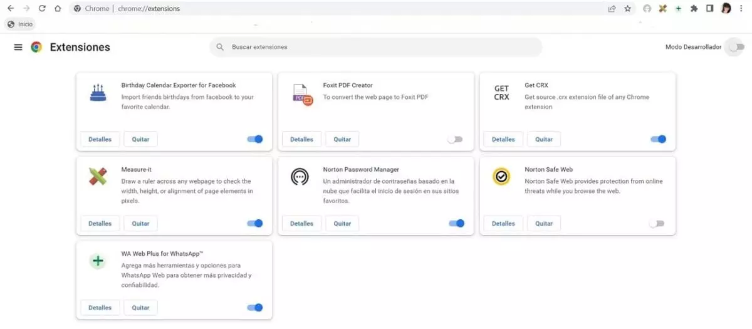Image resolution: width=752 pixels, height=329 pixels.
Task: Turn off the Get CRX extension
Action: point(659,139)
